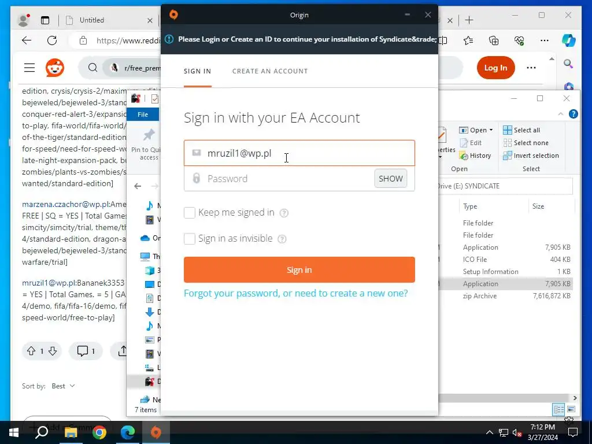The width and height of the screenshot is (592, 444).
Task: Upvote the Reddit post
Action: point(31,351)
